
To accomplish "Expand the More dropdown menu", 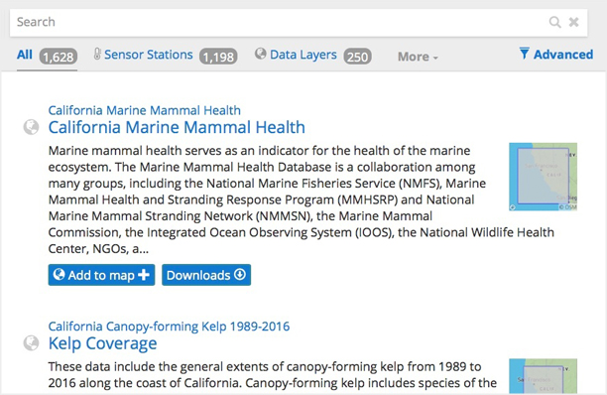I will coord(418,57).
